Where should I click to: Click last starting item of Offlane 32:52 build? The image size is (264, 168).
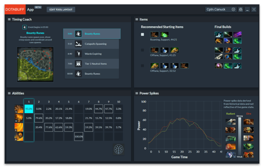coord(184,66)
